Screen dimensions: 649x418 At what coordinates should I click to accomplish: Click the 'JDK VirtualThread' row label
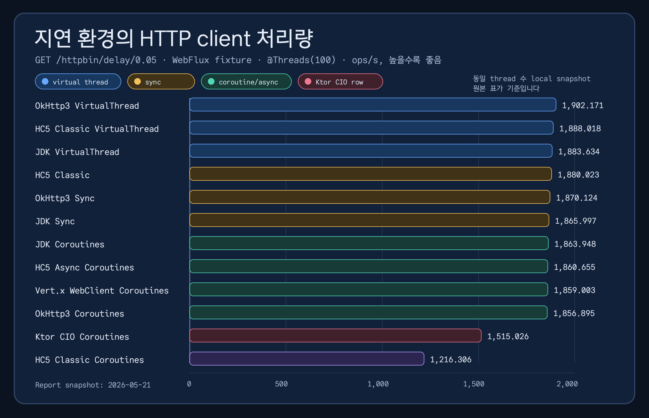point(77,152)
